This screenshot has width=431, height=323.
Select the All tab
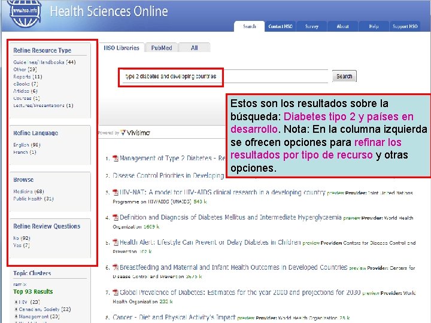coord(195,48)
